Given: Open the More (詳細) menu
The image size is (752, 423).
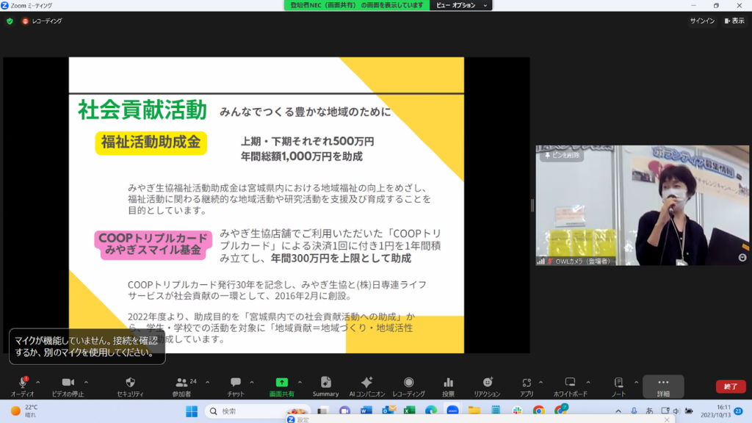Looking at the screenshot, I should tap(663, 386).
